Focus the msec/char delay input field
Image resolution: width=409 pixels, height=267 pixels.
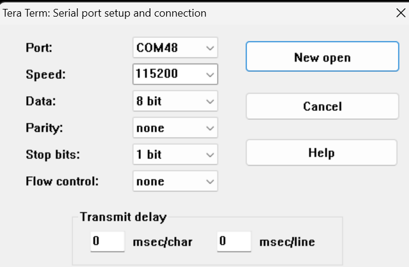tap(108, 242)
